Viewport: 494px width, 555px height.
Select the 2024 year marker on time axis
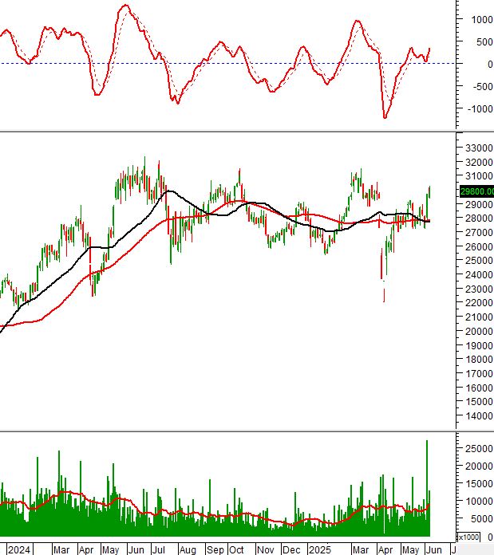tap(18, 549)
